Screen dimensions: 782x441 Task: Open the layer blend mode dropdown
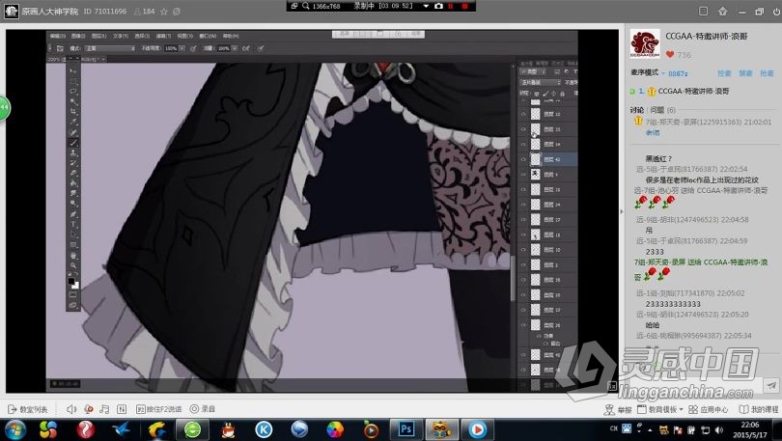[540, 82]
